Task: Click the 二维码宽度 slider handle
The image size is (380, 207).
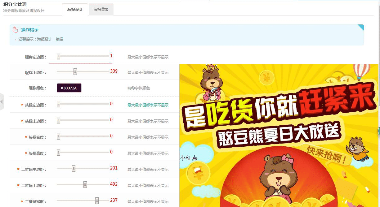Action: (97, 201)
